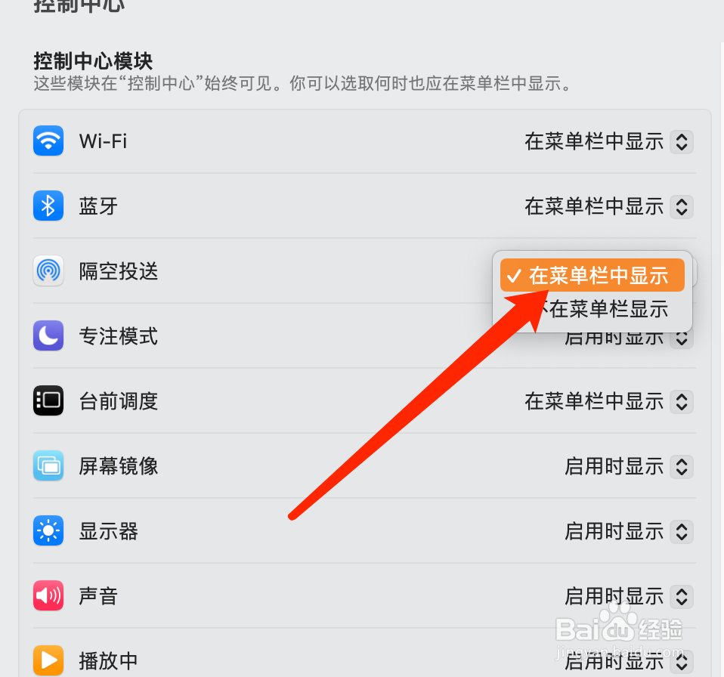
Task: Select checked 在菜单栏中显示 menu option
Action: point(593,275)
